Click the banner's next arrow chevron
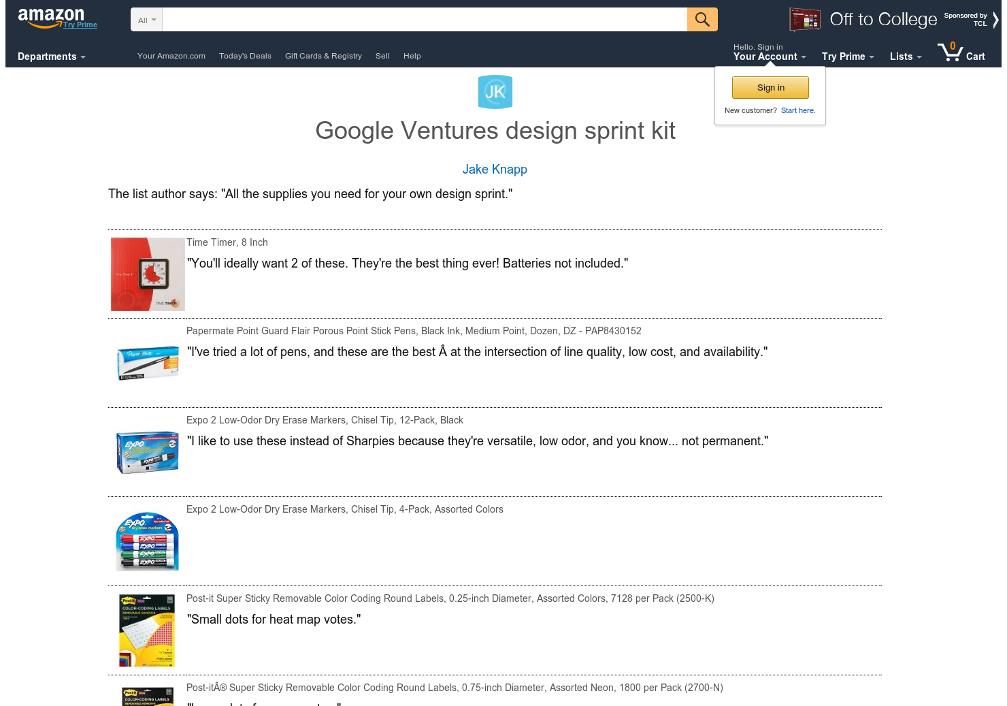The height and width of the screenshot is (706, 1007). point(995,20)
